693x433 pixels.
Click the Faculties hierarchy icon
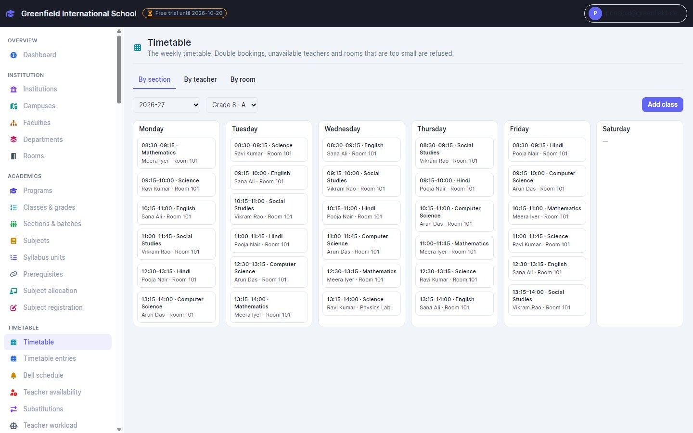tap(13, 123)
